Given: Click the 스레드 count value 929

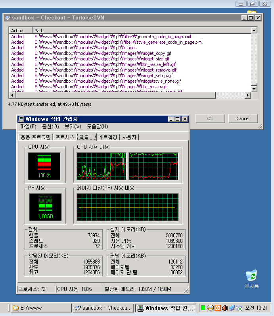Looking at the screenshot, I should 96,241.
